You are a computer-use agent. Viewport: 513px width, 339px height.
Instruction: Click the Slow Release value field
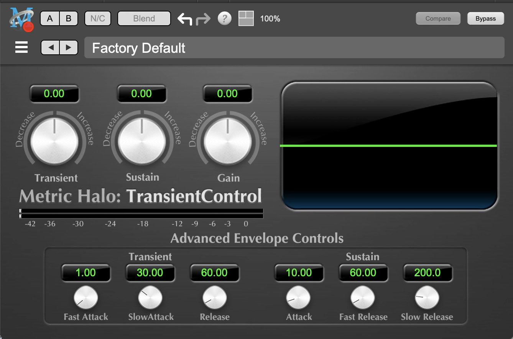(x=428, y=273)
